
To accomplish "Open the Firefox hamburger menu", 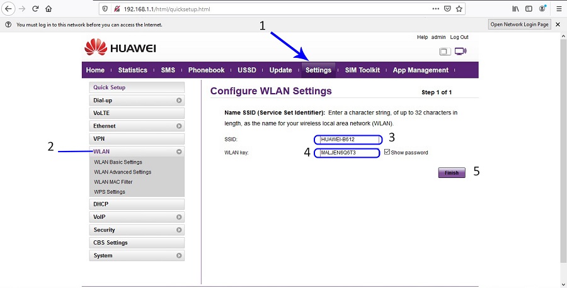I will pyautogui.click(x=559, y=9).
